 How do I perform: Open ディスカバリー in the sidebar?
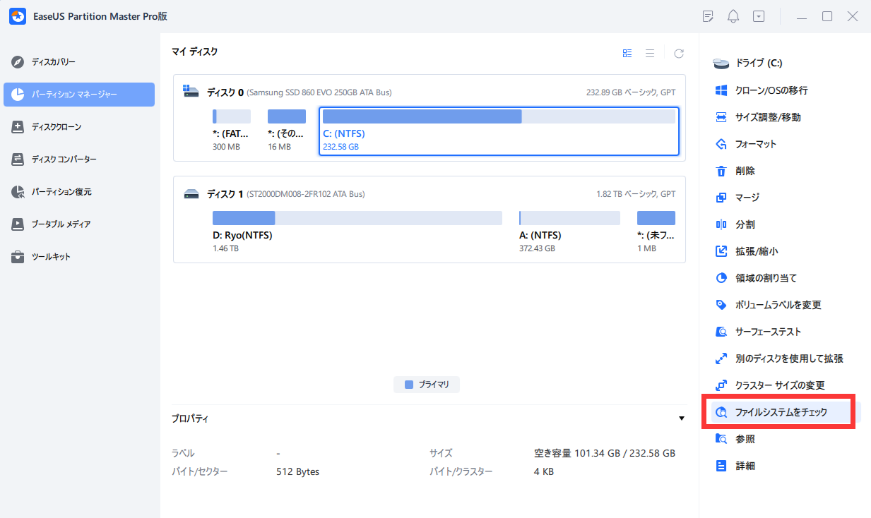coord(53,62)
